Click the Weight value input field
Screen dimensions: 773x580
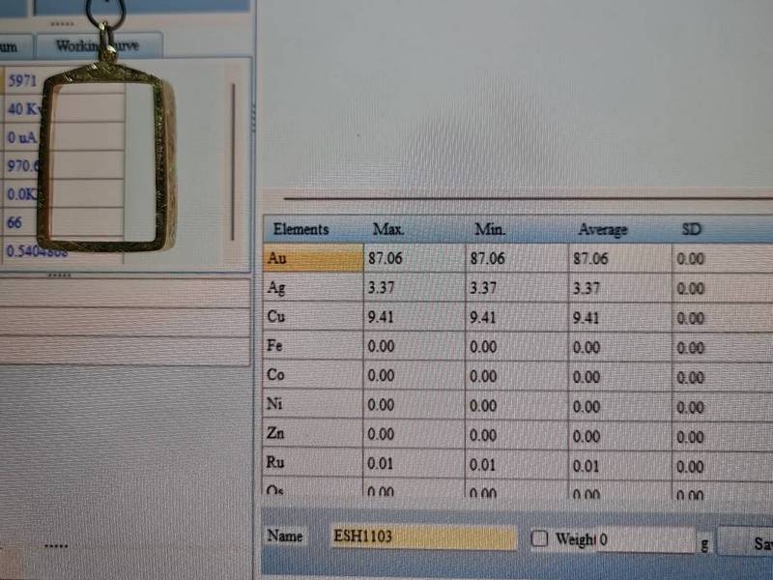(x=644, y=539)
